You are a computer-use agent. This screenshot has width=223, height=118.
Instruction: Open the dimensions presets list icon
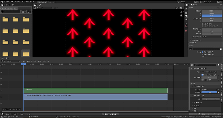pos(219,8)
